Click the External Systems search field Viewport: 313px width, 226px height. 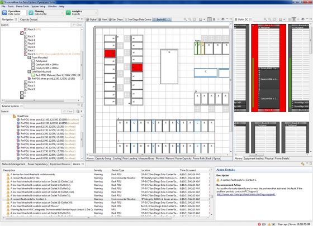click(x=35, y=111)
